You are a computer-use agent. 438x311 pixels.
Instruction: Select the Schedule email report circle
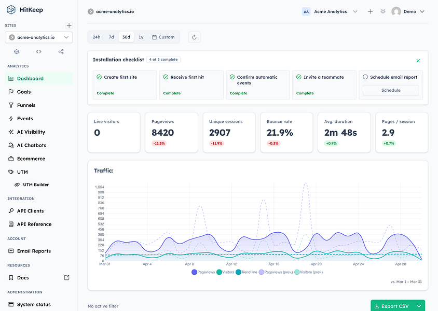coord(365,77)
